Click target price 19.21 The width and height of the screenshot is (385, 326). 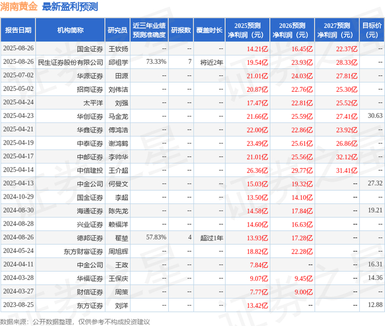[x=375, y=210]
